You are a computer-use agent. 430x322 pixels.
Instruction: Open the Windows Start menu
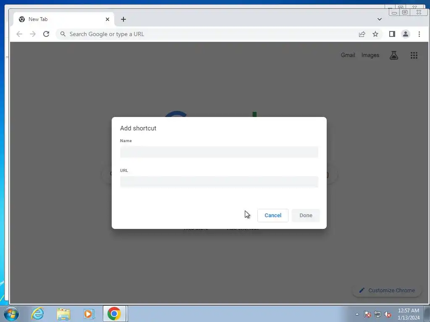pos(11,314)
